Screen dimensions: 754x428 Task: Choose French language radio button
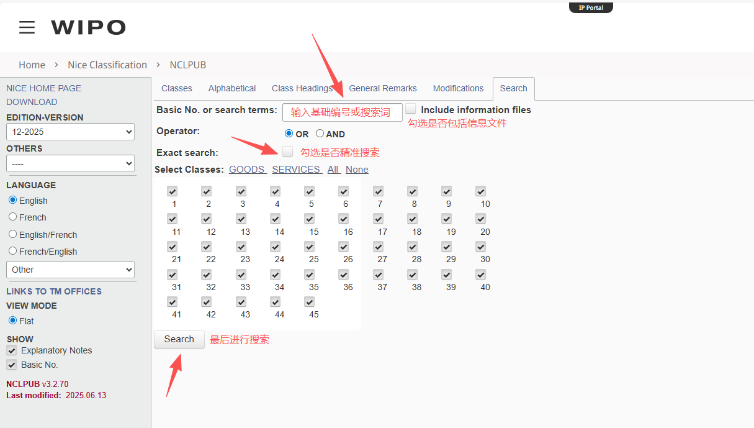(13, 217)
